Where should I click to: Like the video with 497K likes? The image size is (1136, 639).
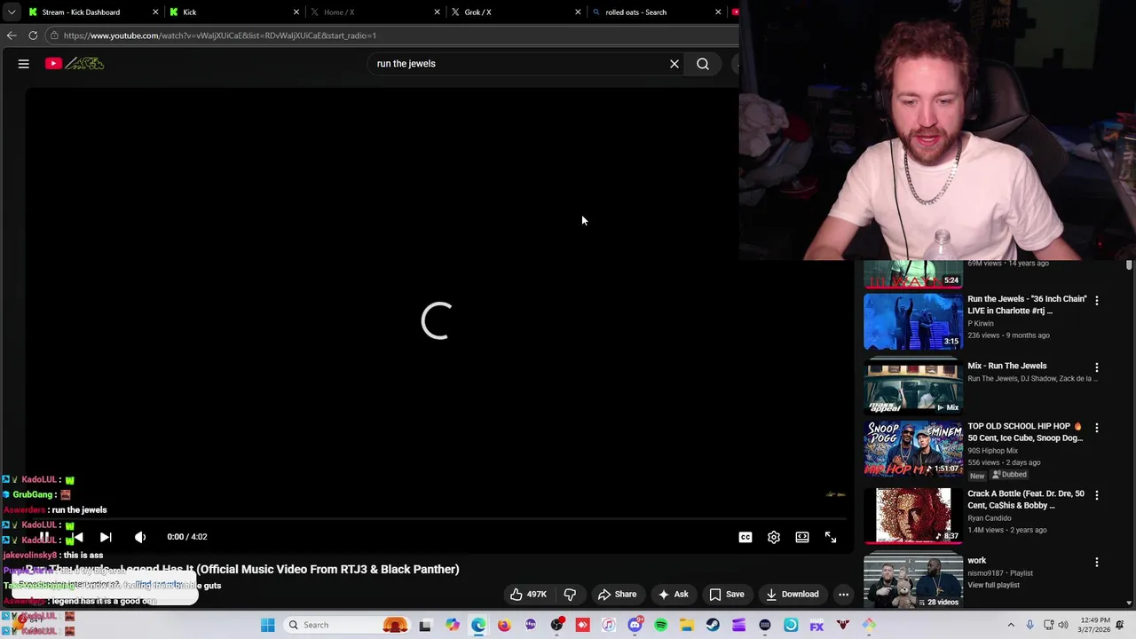point(528,595)
